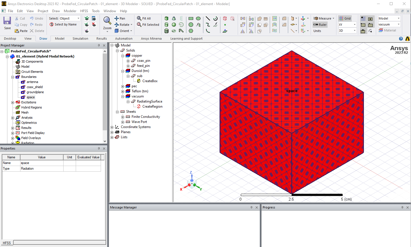Select the Draw Line tool
This screenshot has width=411, height=247.
pyautogui.click(x=208, y=18)
